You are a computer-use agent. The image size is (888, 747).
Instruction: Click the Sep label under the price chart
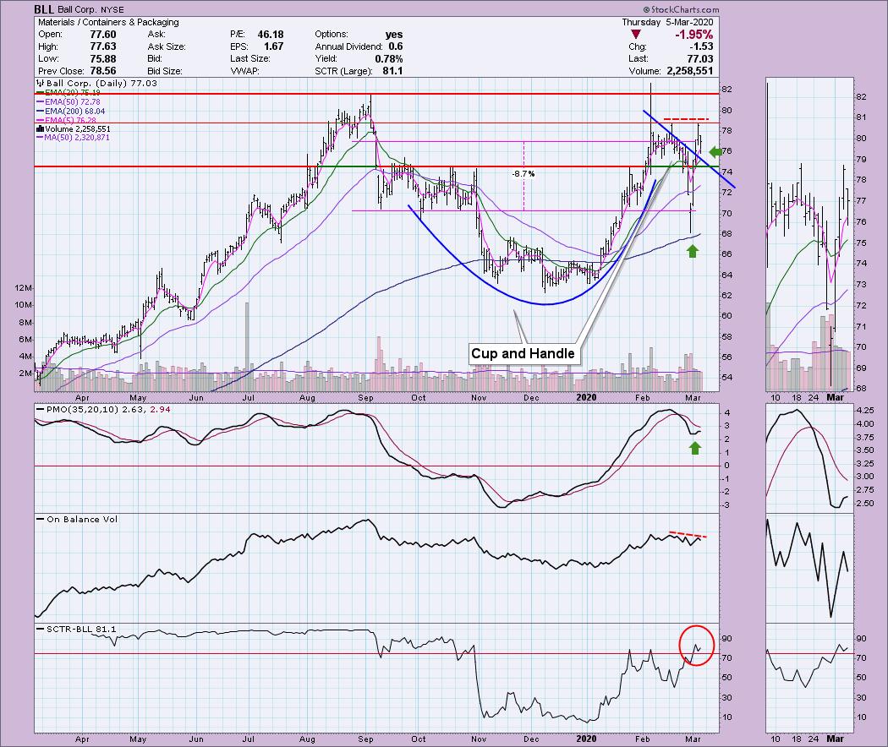tap(366, 397)
